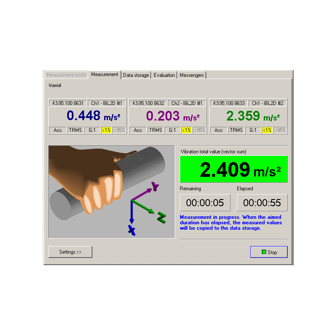Click the Acc field of sensor 8633
The height and width of the screenshot is (336, 336).
(218, 130)
